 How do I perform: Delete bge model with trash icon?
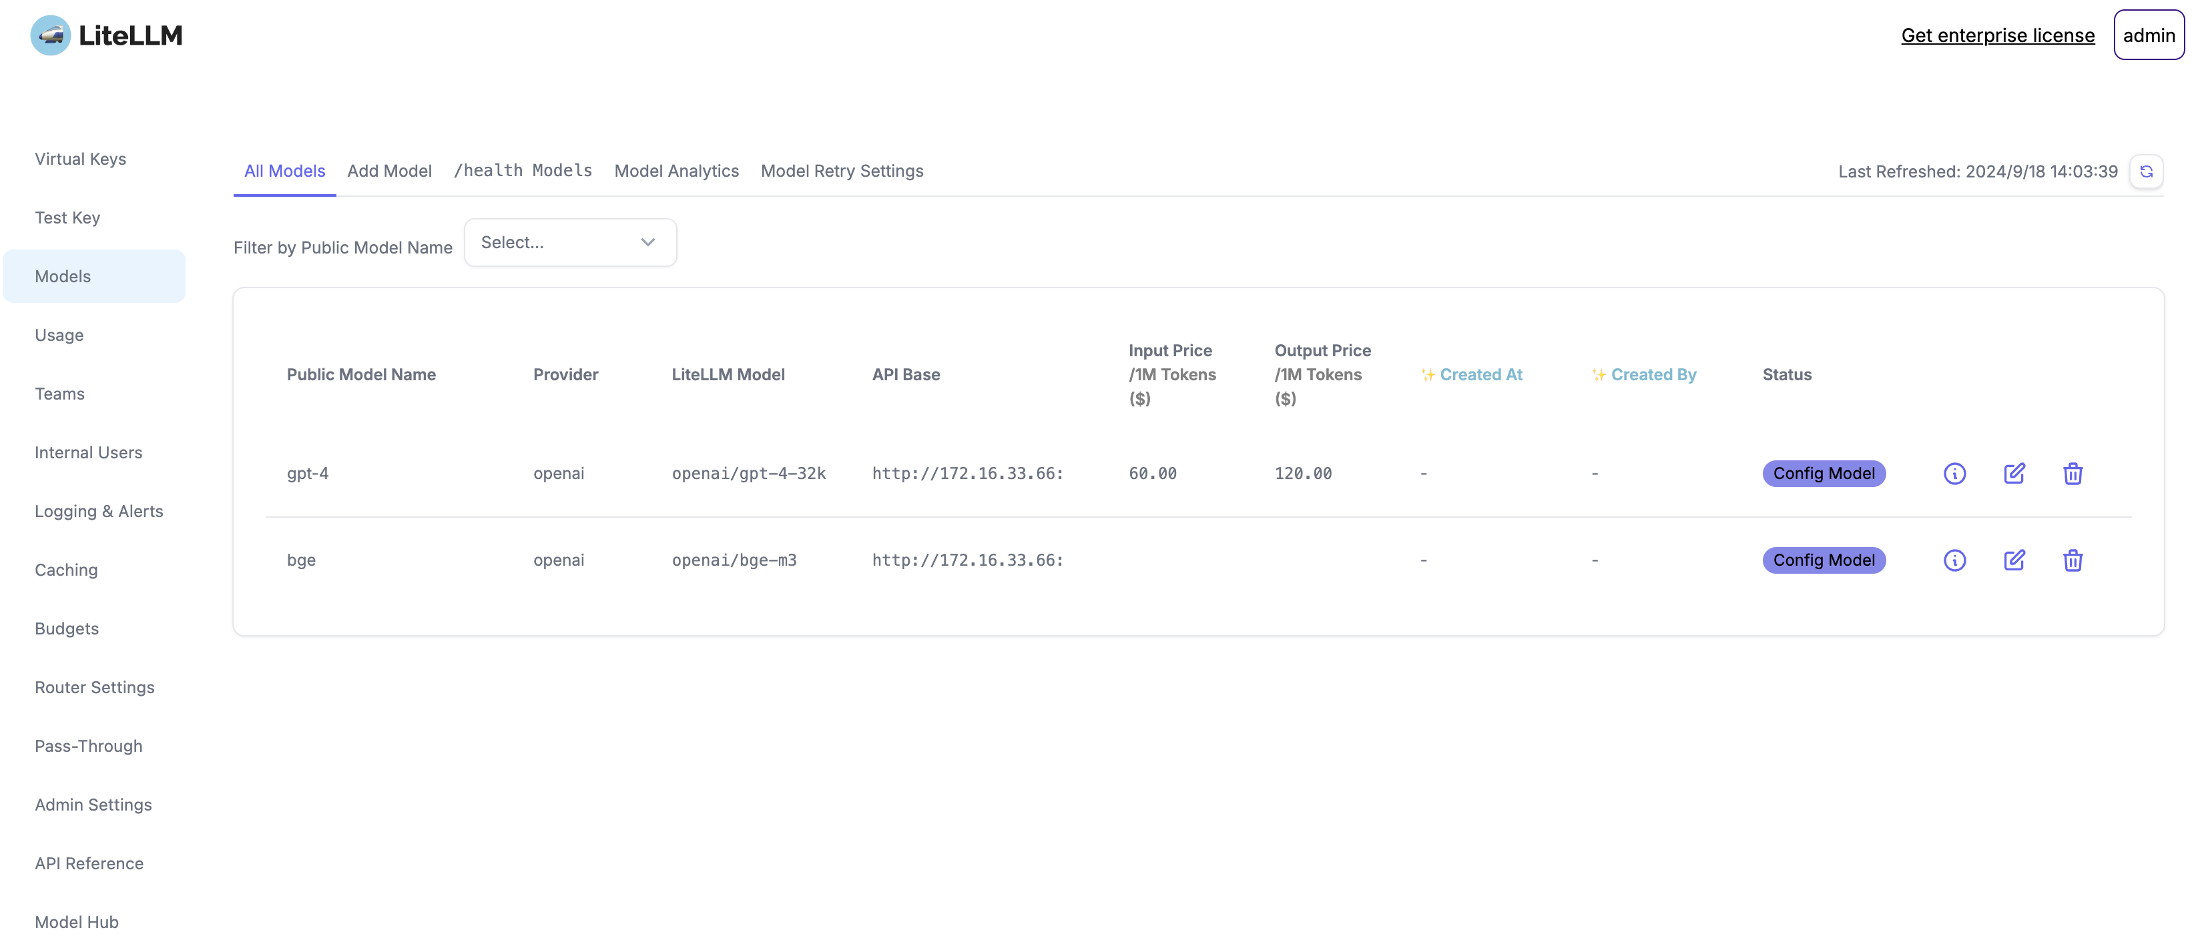click(x=2073, y=560)
